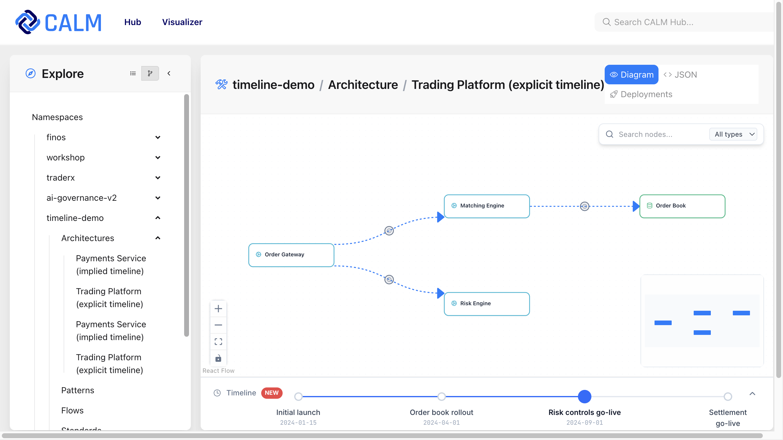783x440 pixels.
Task: Click the Order Gateway gear icon
Action: pos(258,255)
